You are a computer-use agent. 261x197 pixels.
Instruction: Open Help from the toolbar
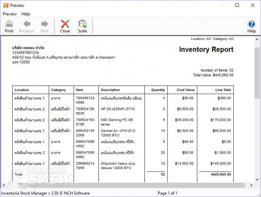[x=252, y=27]
